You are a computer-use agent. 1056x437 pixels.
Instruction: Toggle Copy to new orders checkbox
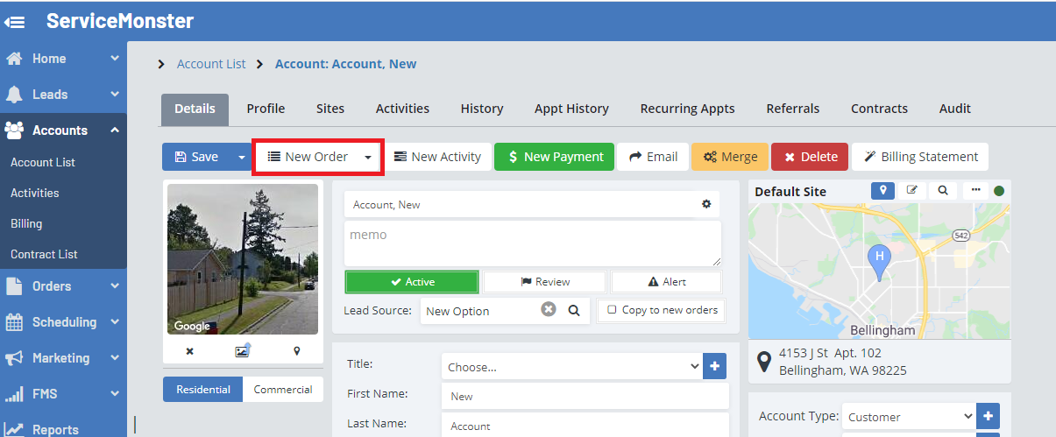tap(613, 310)
